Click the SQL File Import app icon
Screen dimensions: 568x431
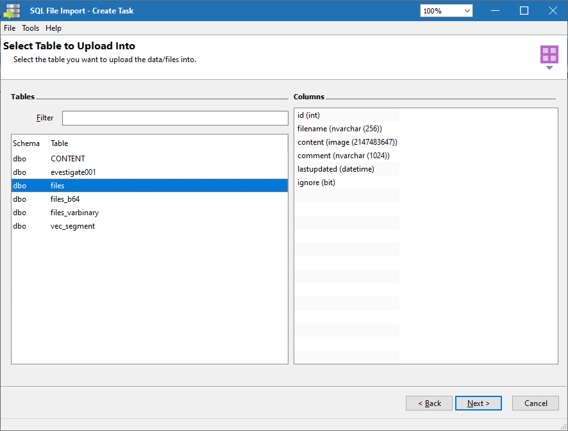pos(12,11)
